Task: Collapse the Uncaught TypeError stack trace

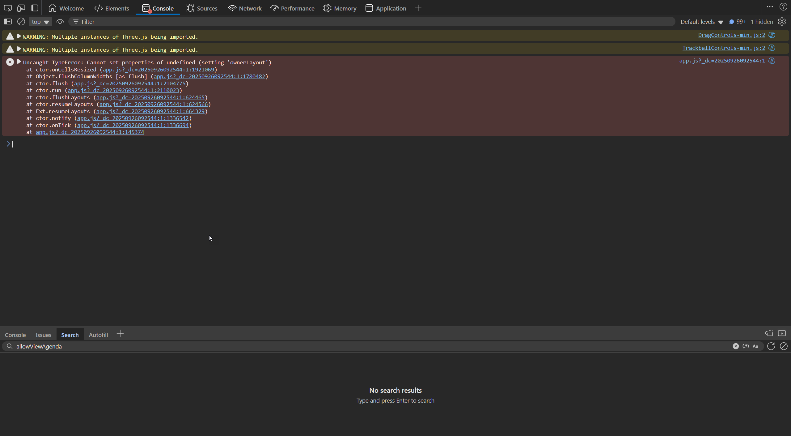Action: click(19, 62)
